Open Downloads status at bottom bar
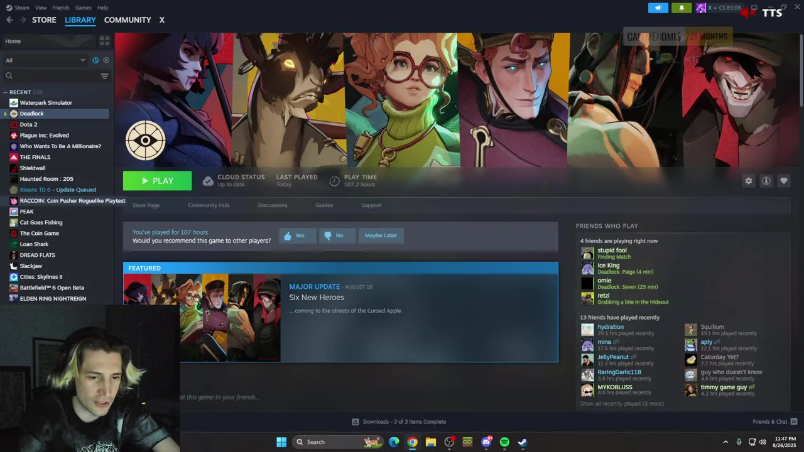Viewport: 804px width, 452px height. pos(399,422)
